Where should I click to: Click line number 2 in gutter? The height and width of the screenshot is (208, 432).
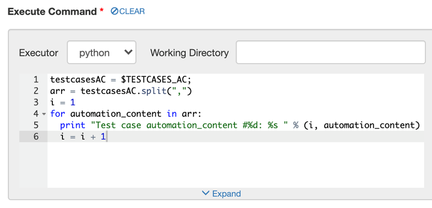36,91
